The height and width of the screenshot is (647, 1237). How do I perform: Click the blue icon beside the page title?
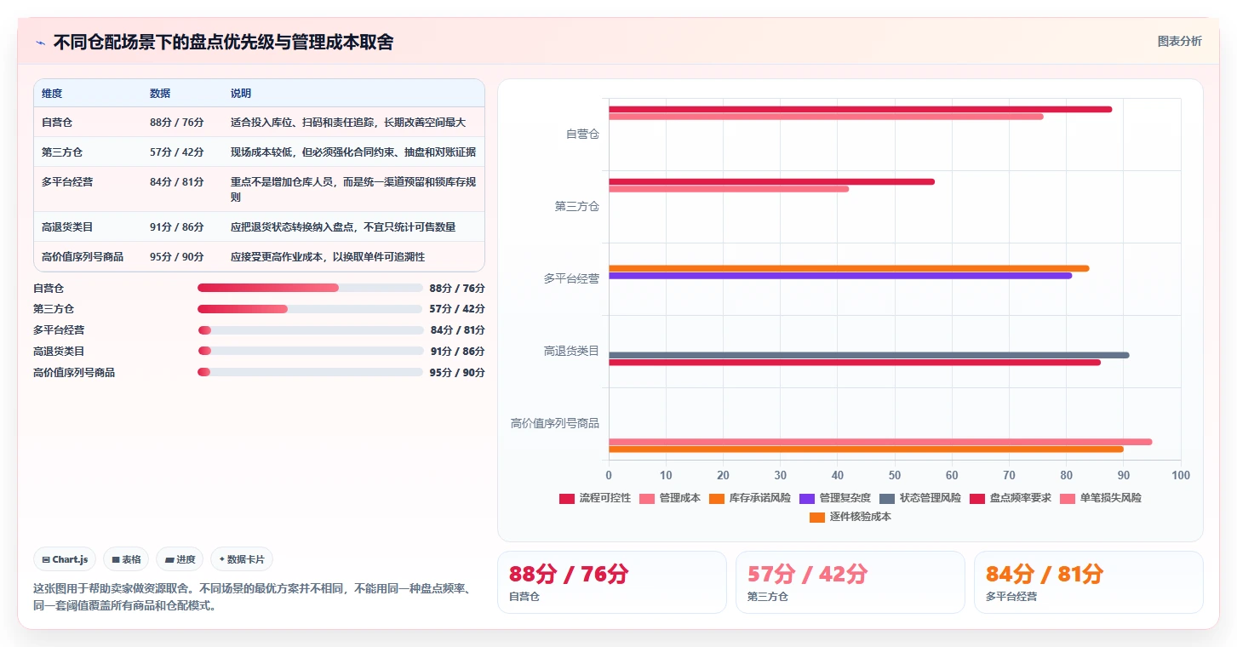pos(40,43)
